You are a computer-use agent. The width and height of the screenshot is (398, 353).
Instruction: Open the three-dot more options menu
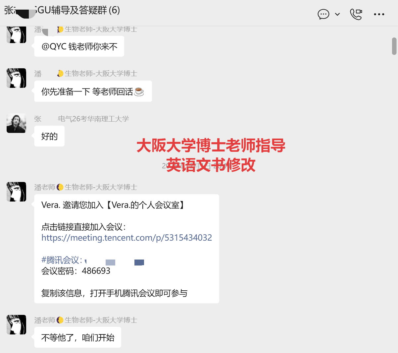pyautogui.click(x=379, y=14)
